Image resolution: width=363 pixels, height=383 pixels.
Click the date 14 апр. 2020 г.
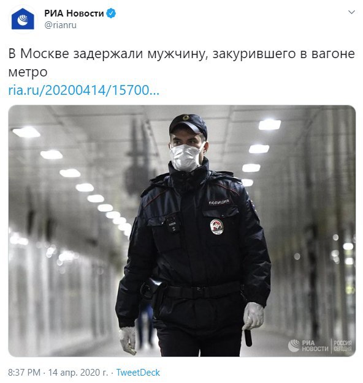point(78,373)
